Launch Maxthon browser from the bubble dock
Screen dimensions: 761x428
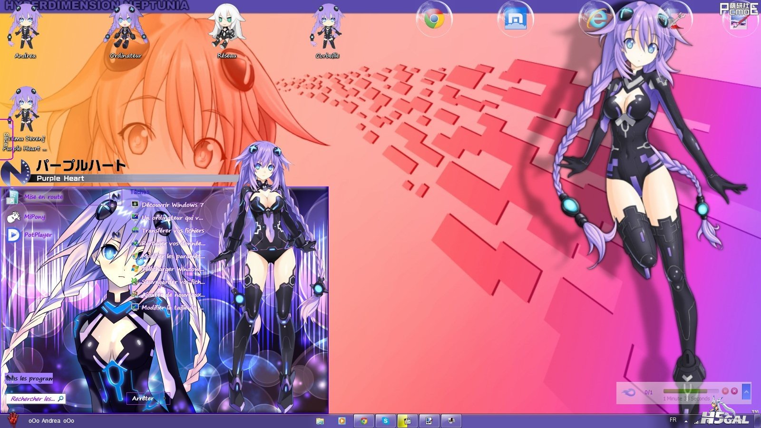[x=515, y=20]
